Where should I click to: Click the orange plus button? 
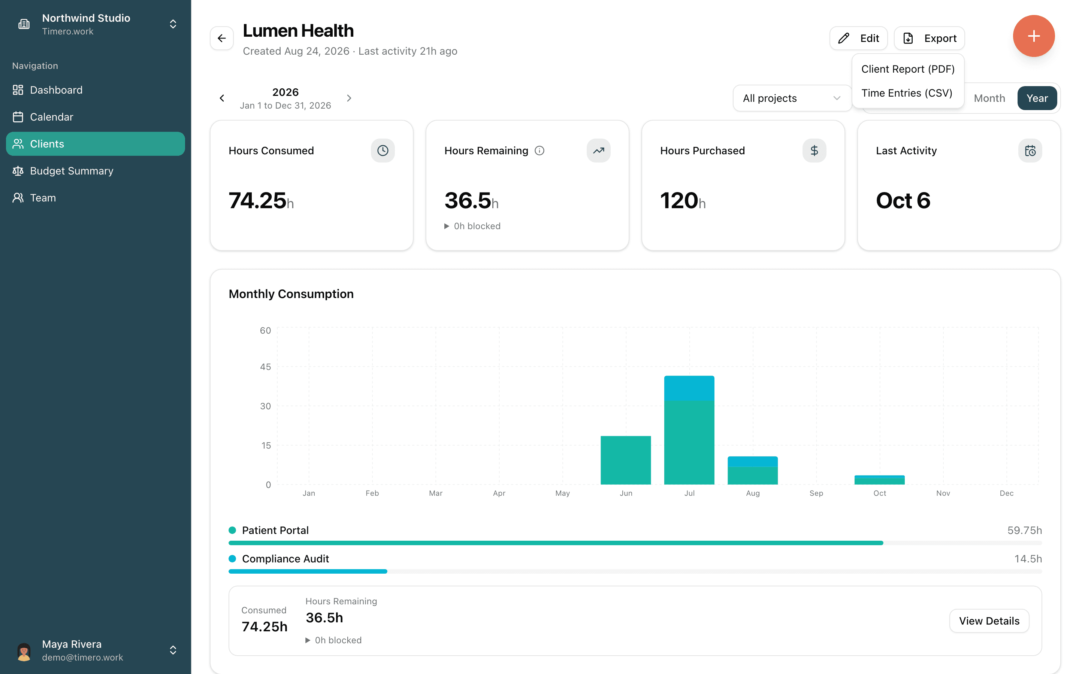pos(1034,36)
